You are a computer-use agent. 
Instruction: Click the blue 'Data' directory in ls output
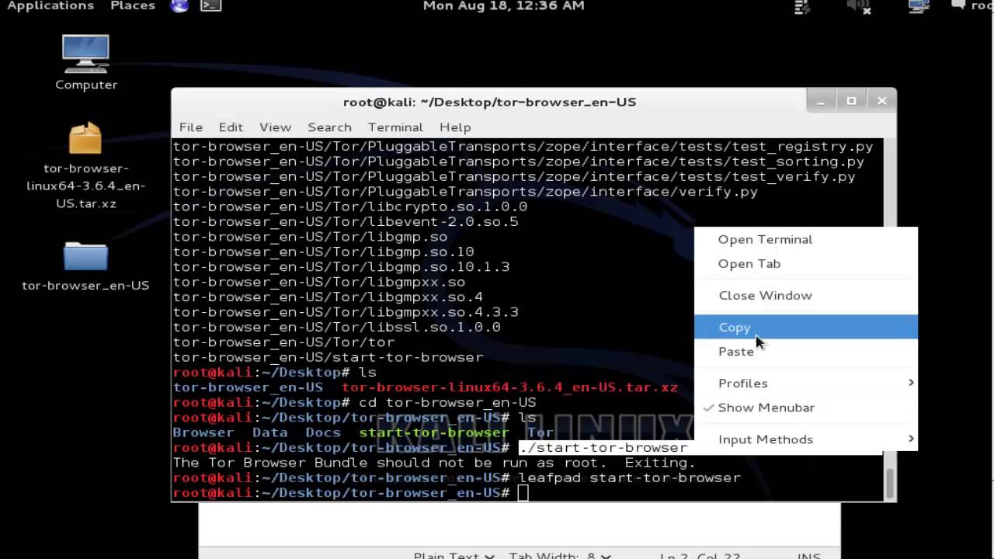[270, 432]
